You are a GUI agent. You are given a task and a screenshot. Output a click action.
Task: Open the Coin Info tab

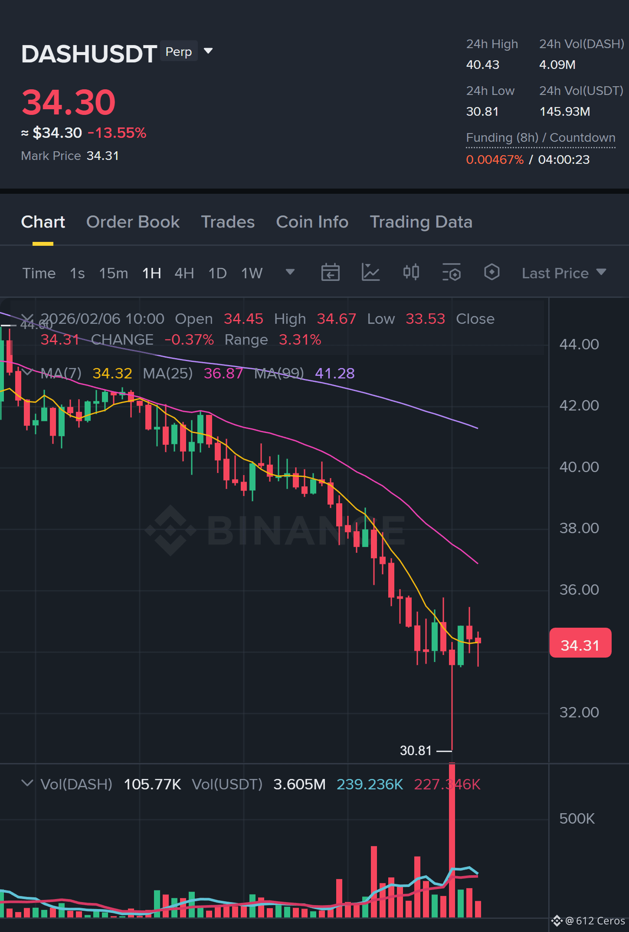pos(312,222)
